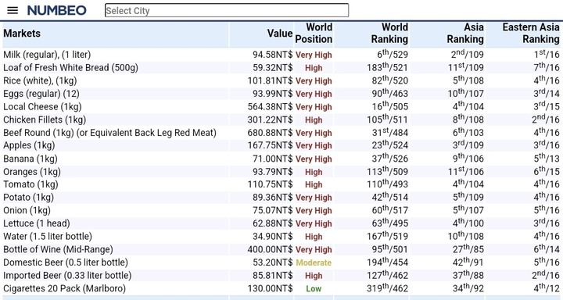This screenshot has width=563, height=300.
Task: Click the World Ranking column header
Action: pyautogui.click(x=389, y=33)
